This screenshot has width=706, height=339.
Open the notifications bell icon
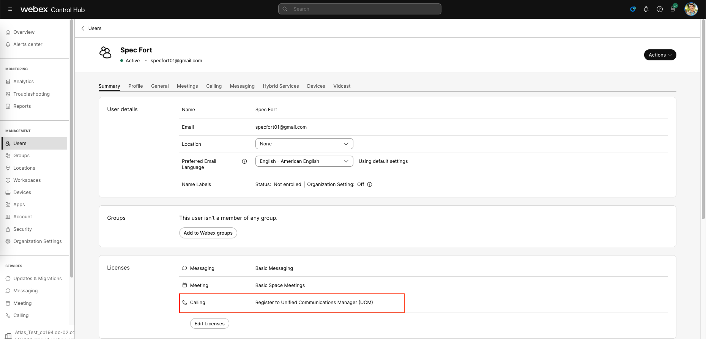pyautogui.click(x=646, y=9)
